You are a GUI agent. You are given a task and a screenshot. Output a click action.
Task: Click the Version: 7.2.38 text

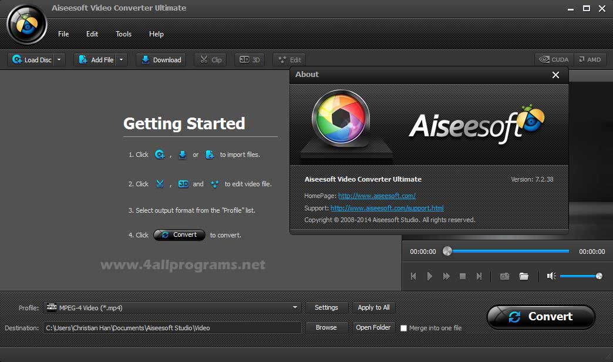coord(532,179)
